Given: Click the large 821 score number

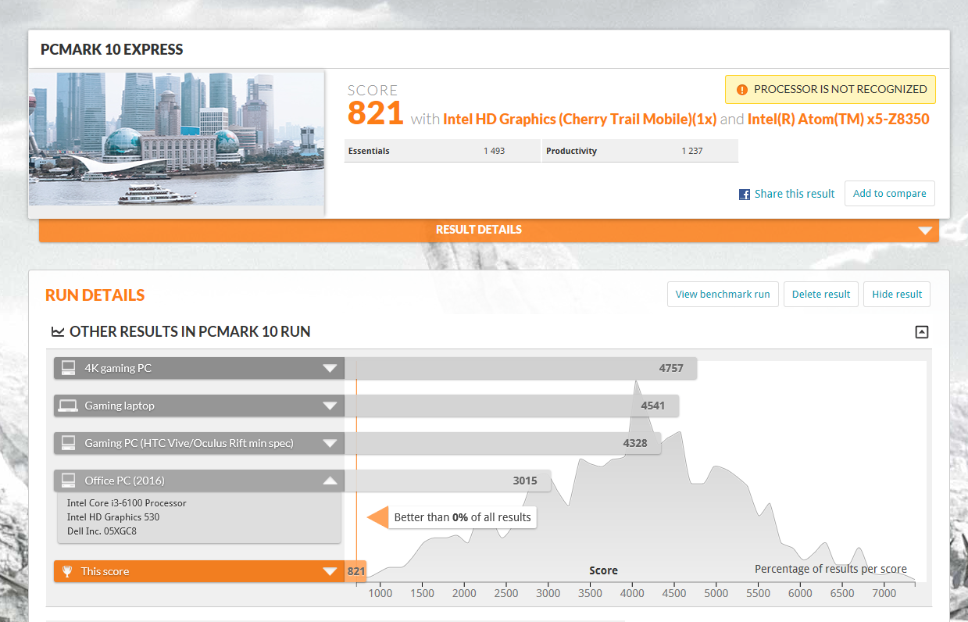Looking at the screenshot, I should pos(376,114).
